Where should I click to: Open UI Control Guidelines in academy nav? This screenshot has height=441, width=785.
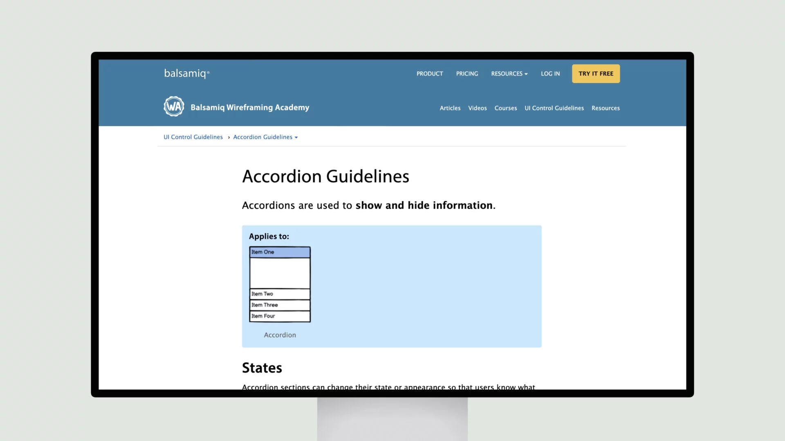(554, 108)
